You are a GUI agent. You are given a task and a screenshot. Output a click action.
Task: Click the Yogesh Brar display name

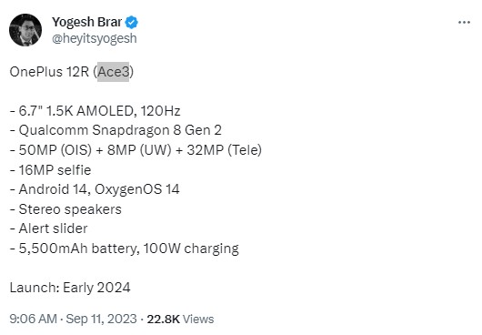tap(87, 22)
